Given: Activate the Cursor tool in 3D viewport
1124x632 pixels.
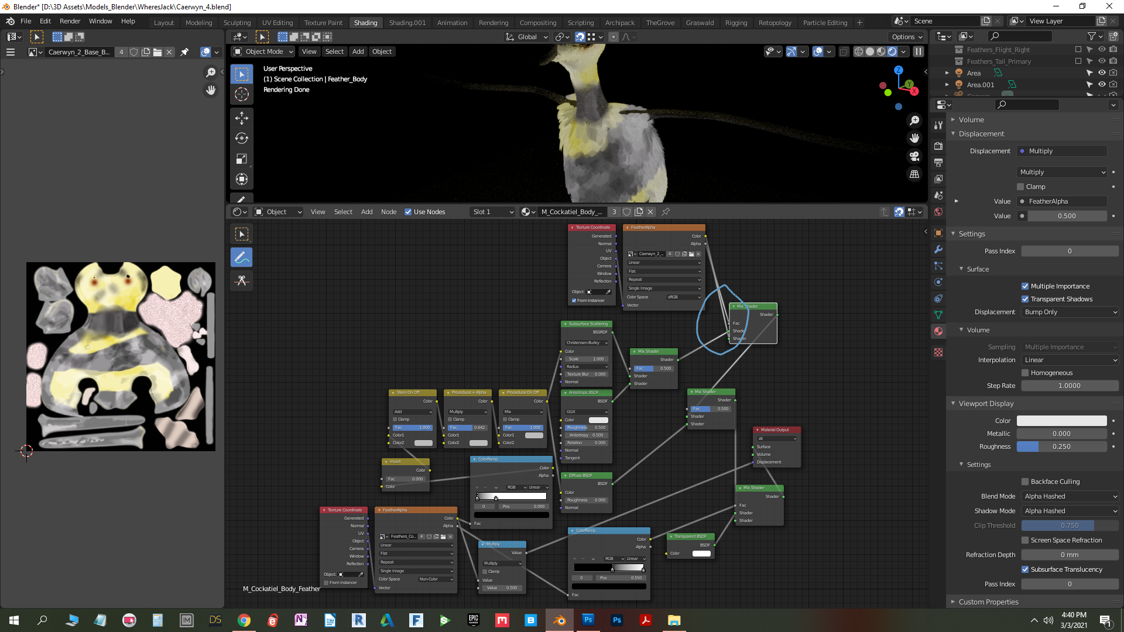Looking at the screenshot, I should pos(241,94).
